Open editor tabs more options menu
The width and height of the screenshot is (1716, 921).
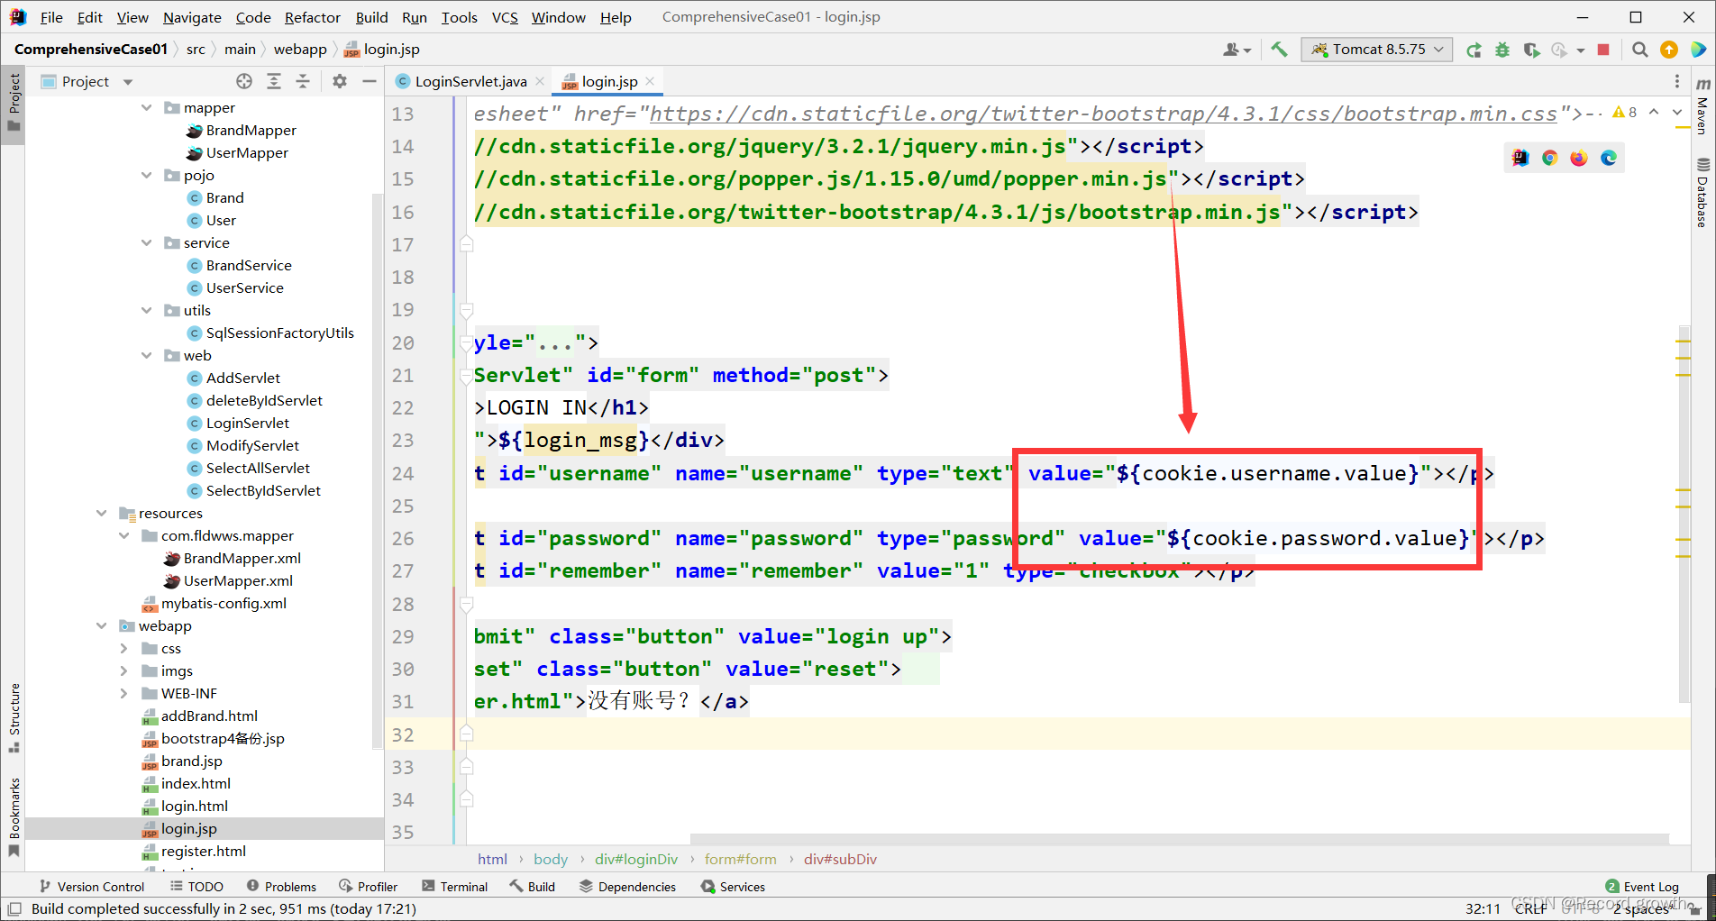point(1677,81)
